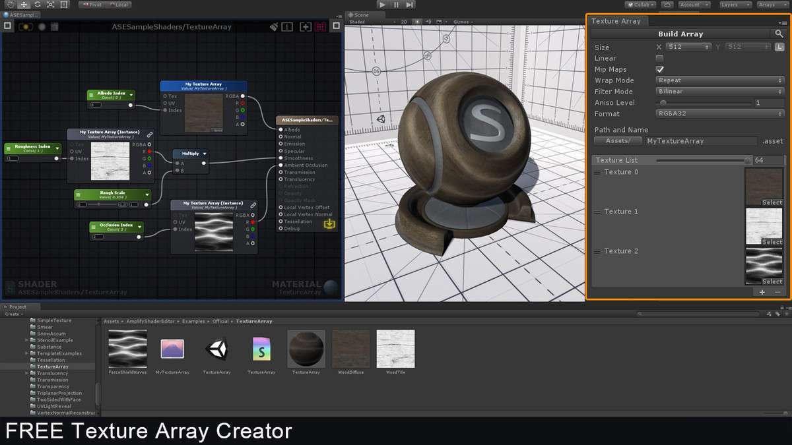This screenshot has height=445, width=792.
Task: Open the Account dropdown
Action: (694, 5)
